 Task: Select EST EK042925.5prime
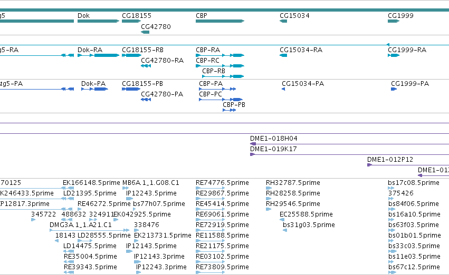point(142,214)
